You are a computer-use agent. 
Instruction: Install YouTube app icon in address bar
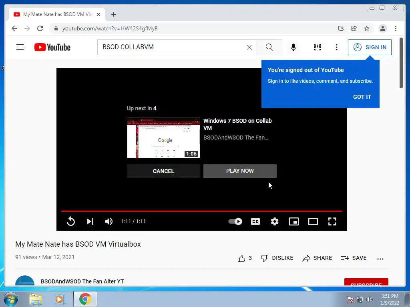tap(341, 28)
